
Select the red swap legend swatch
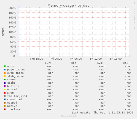(x=5, y=93)
